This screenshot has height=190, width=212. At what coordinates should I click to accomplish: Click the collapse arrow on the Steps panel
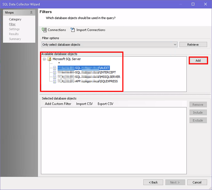31,12
